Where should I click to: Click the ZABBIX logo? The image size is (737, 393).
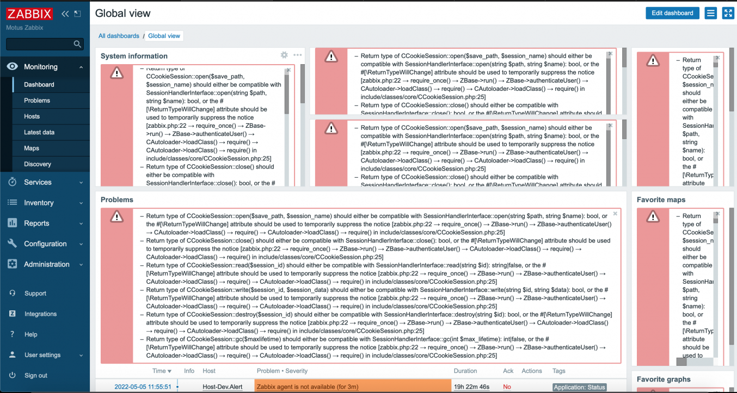pyautogui.click(x=29, y=14)
